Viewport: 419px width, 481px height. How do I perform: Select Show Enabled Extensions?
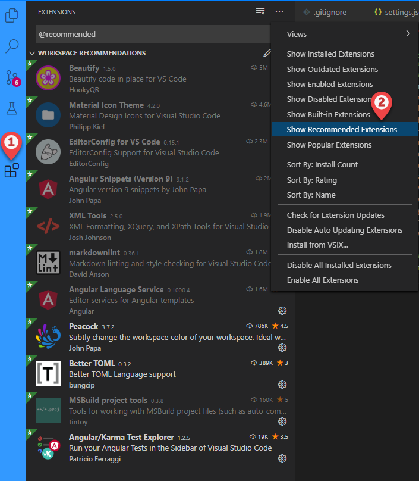tap(345, 84)
